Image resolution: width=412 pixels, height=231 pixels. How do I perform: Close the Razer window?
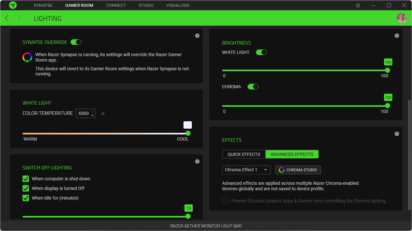coord(404,5)
